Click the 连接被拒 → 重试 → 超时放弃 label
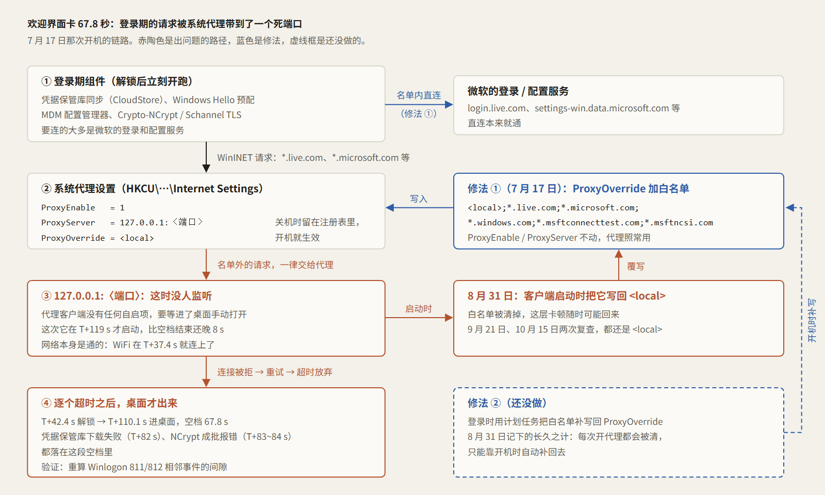This screenshot has width=825, height=495. coord(275,372)
